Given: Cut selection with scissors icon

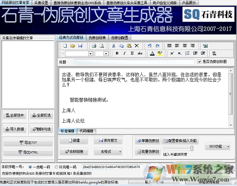Looking at the screenshot, I should point(113,46).
